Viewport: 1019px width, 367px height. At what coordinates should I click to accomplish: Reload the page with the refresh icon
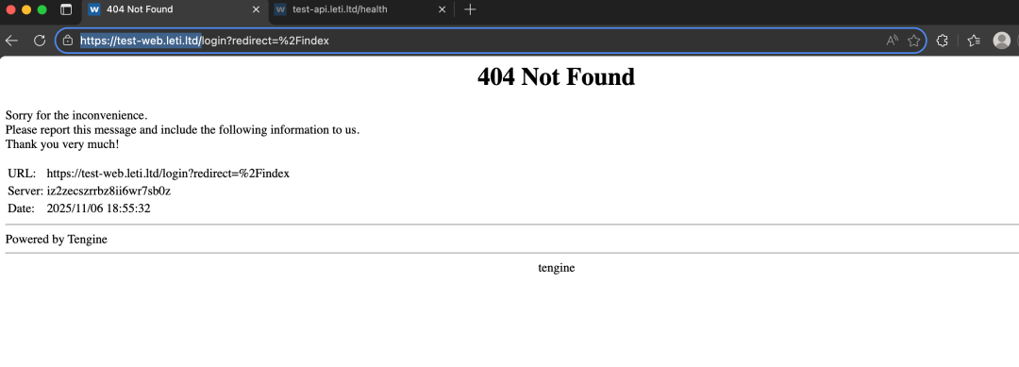(x=40, y=41)
